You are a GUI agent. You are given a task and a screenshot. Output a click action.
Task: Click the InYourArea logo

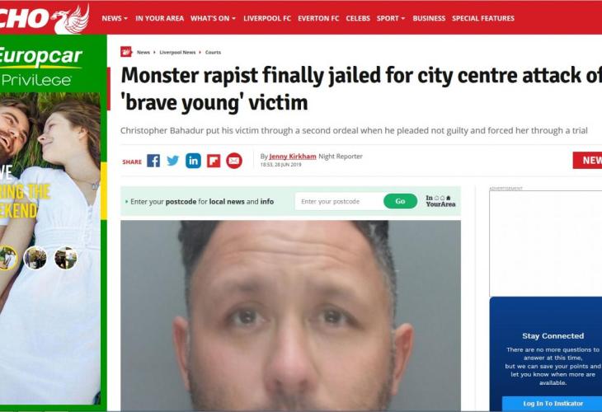point(440,201)
